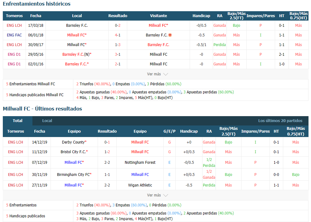Click result 1-3 from 30/09/17 match
The width and height of the screenshot is (311, 222).
coord(118,45)
